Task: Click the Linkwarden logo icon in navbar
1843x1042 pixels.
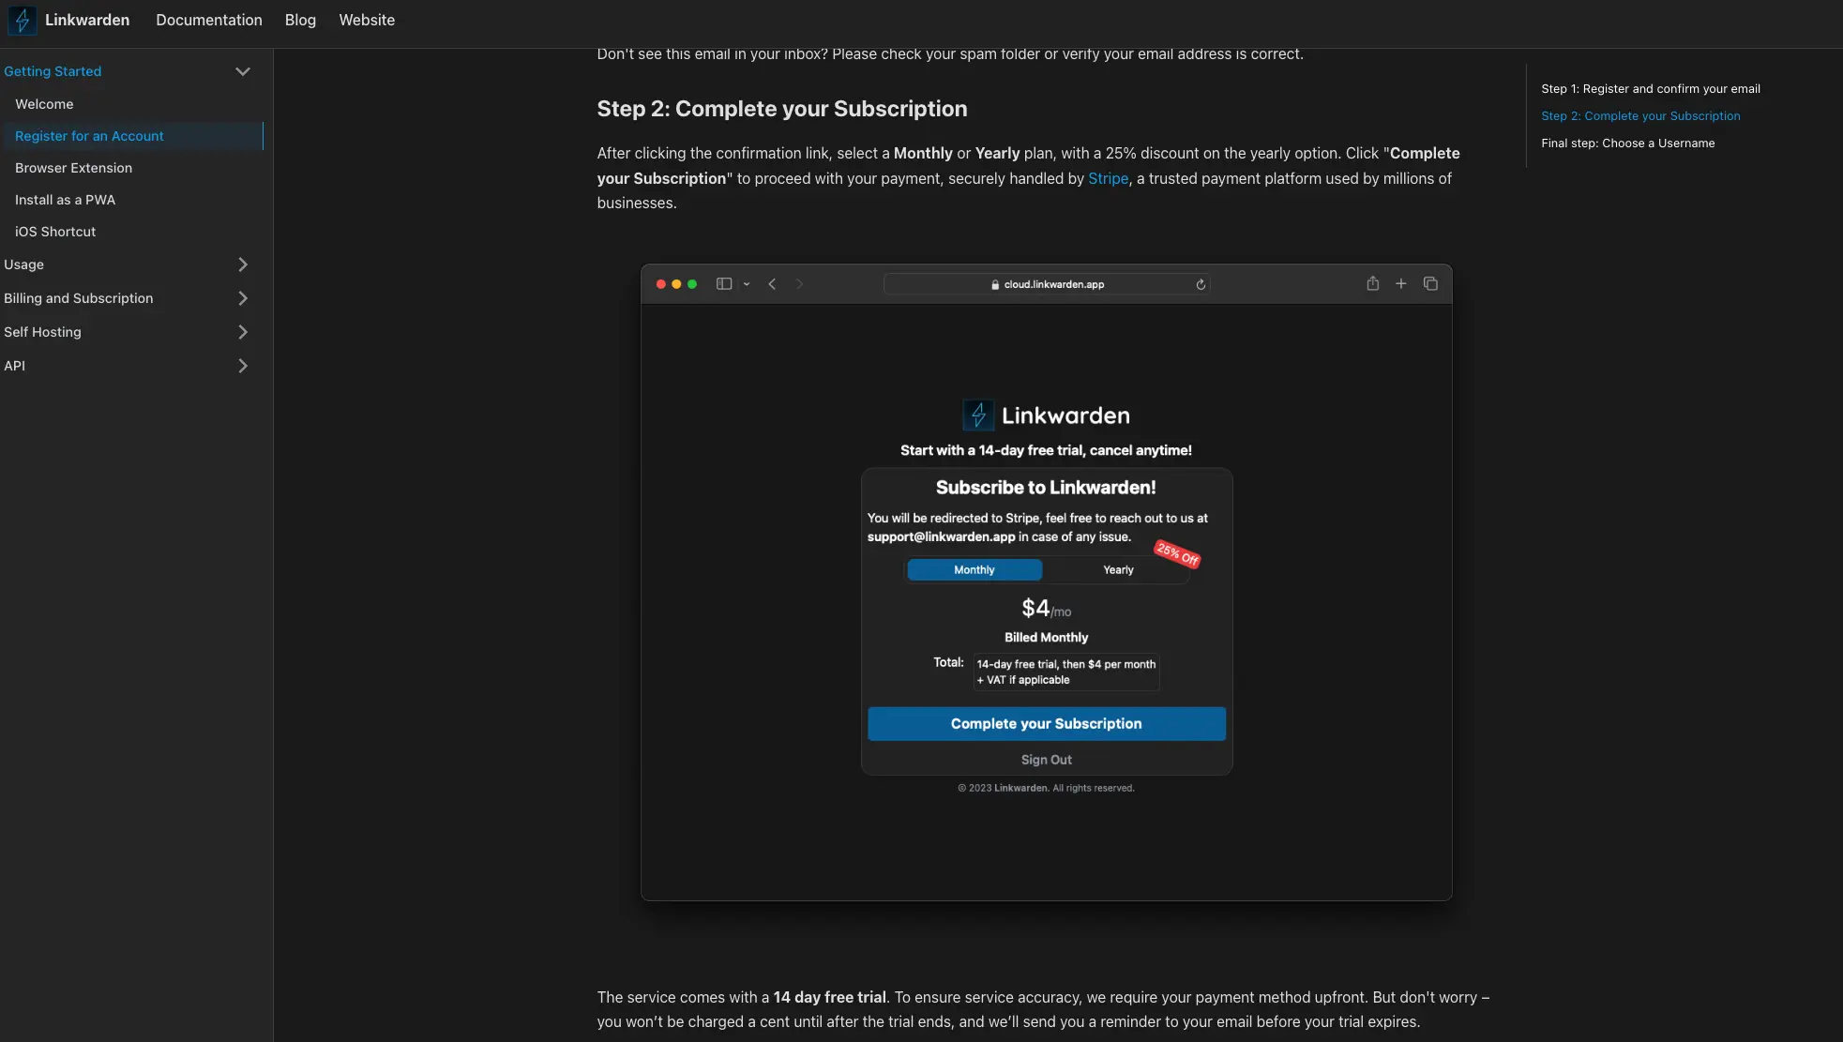Action: pyautogui.click(x=22, y=20)
